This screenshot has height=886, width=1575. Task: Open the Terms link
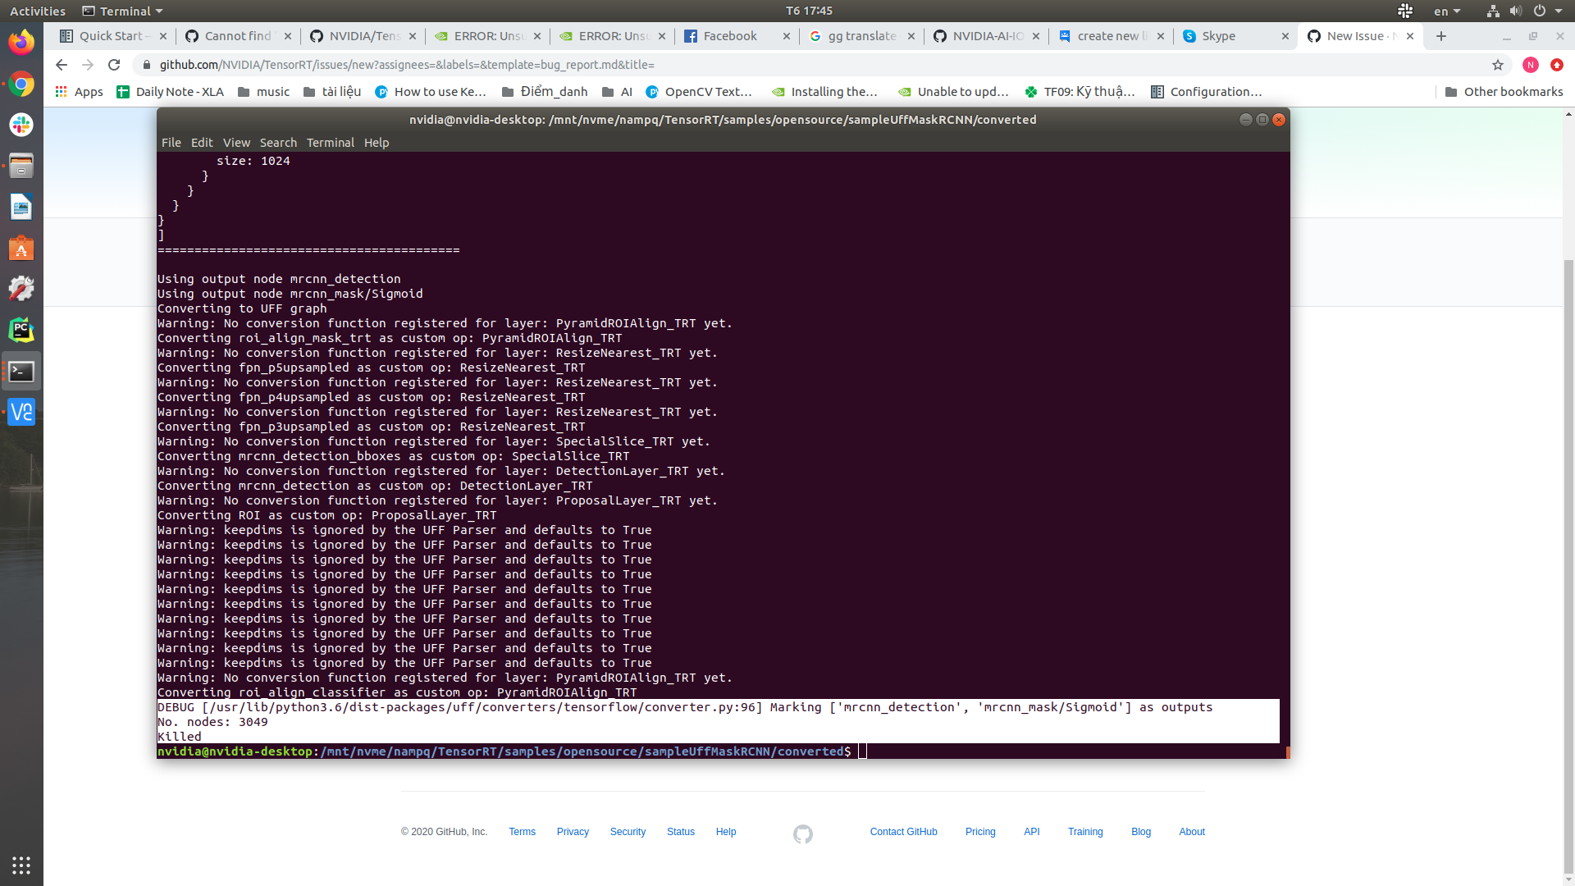tap(522, 831)
